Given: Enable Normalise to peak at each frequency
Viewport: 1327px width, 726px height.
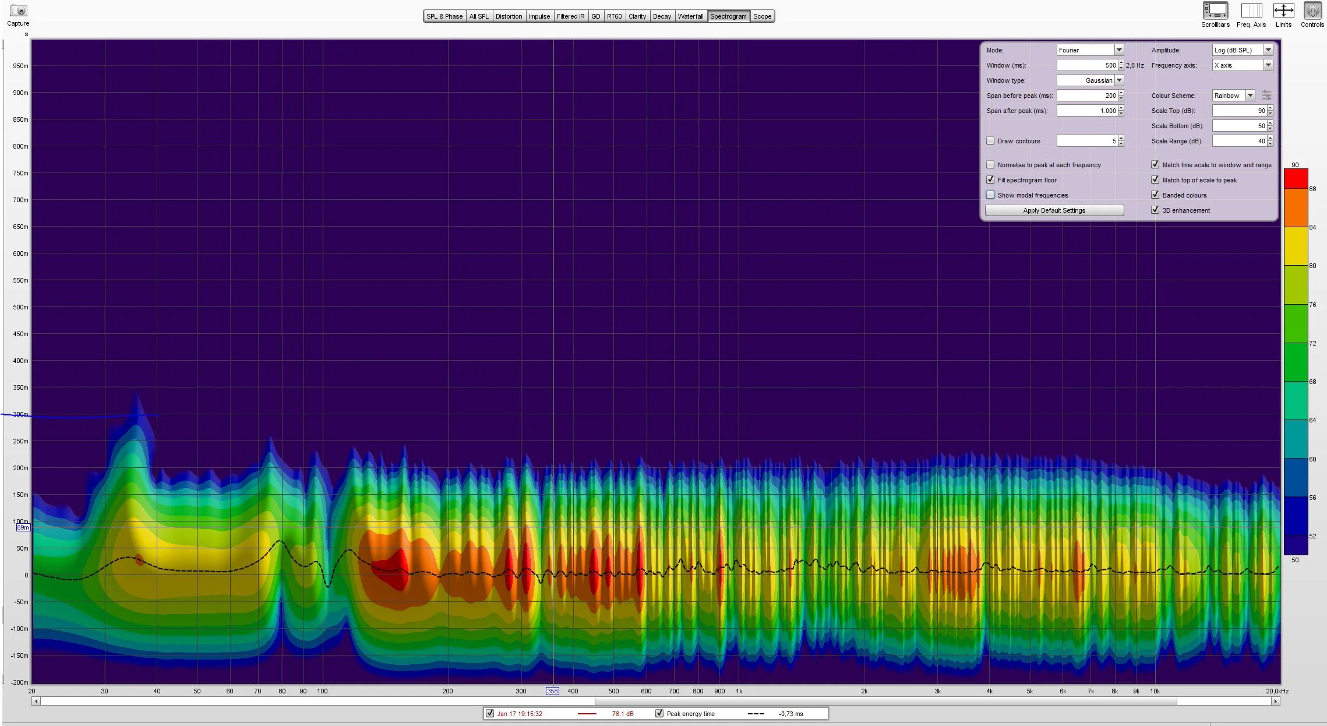Looking at the screenshot, I should (990, 165).
